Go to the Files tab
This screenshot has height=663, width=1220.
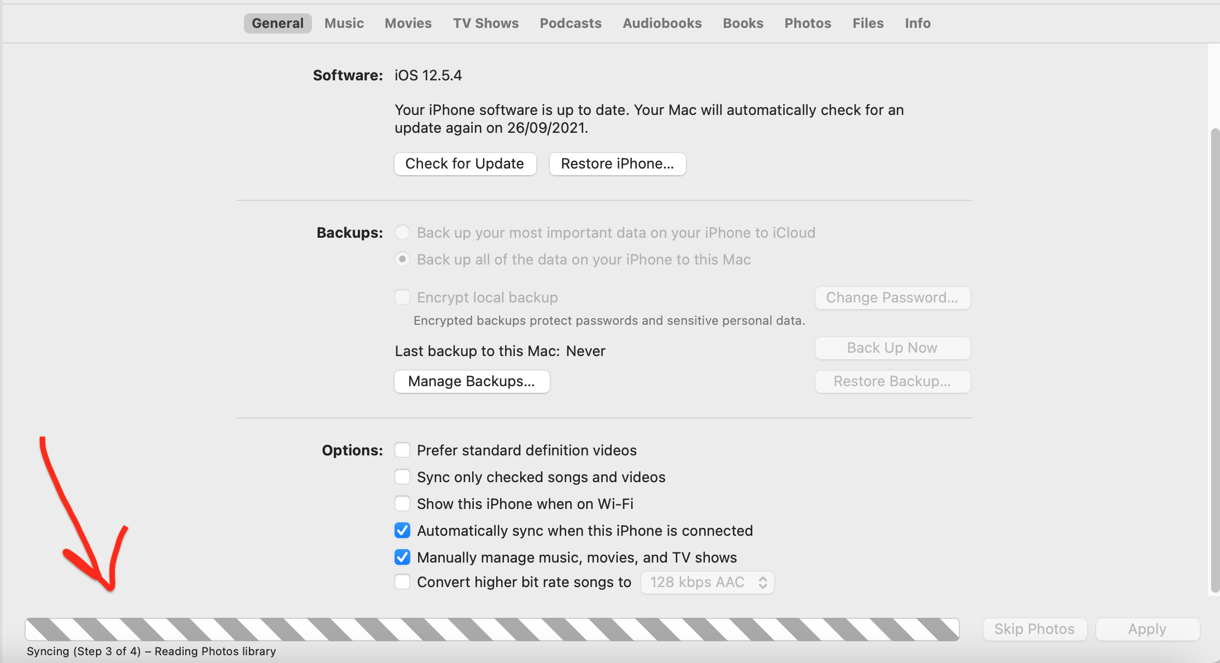point(868,23)
